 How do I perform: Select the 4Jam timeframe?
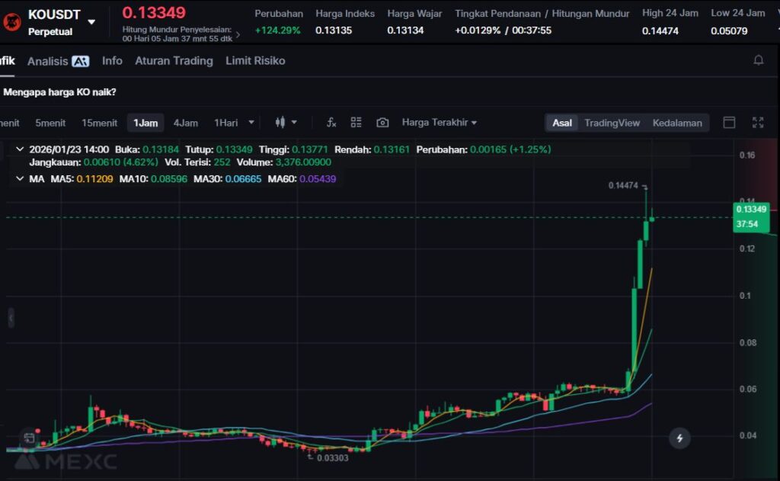click(185, 123)
